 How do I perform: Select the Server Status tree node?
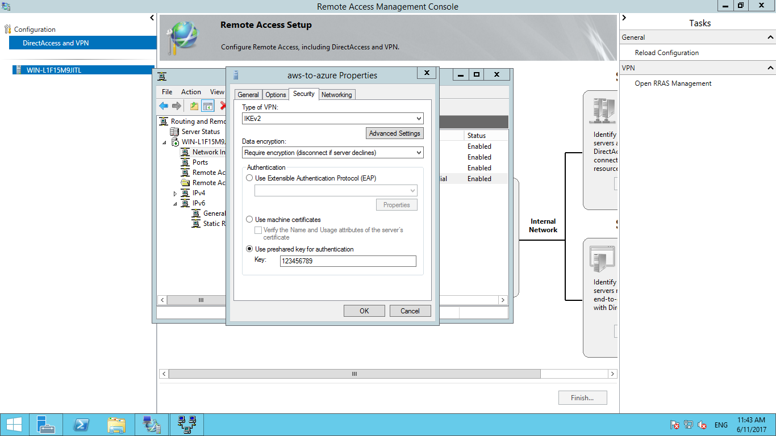click(201, 132)
